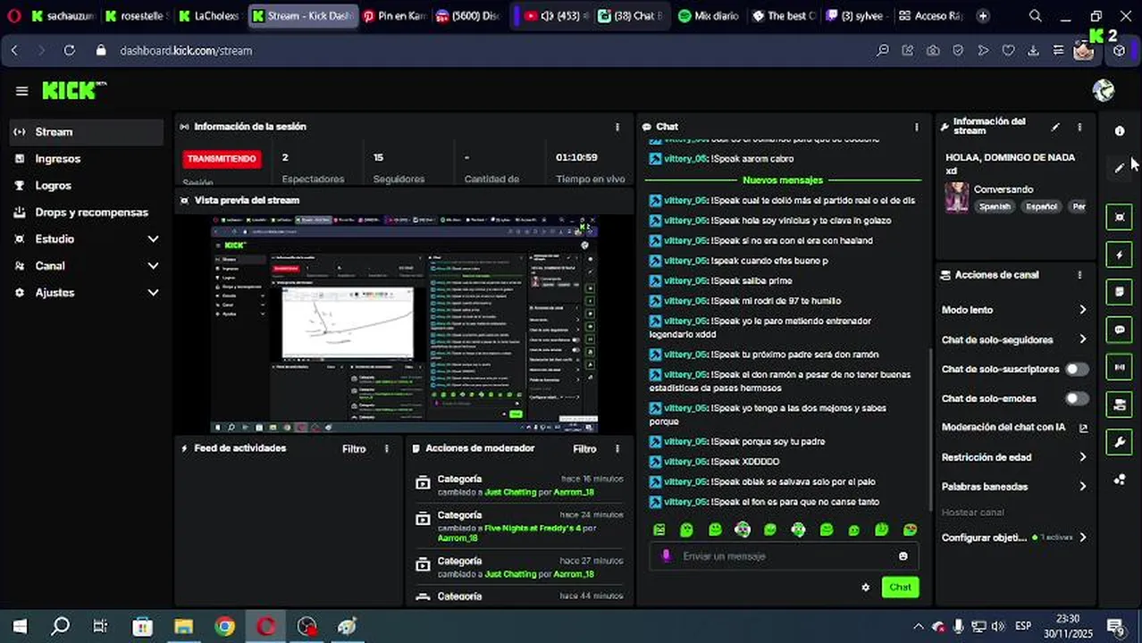Expand the Ajustes sidebar section
This screenshot has height=643, width=1142.
153,293
